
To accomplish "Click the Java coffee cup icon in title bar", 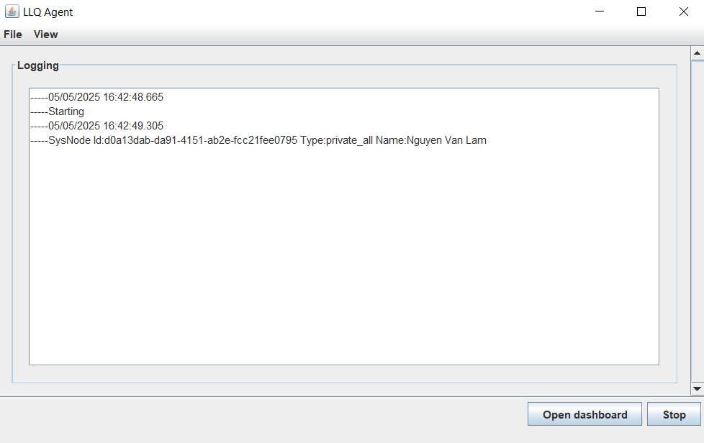I will point(12,12).
